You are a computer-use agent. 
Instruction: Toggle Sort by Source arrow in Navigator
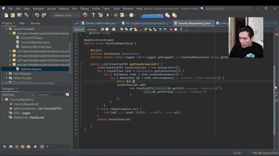(47, 146)
